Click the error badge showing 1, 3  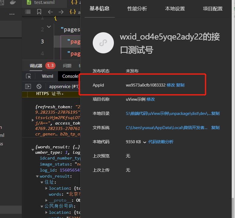point(50,65)
